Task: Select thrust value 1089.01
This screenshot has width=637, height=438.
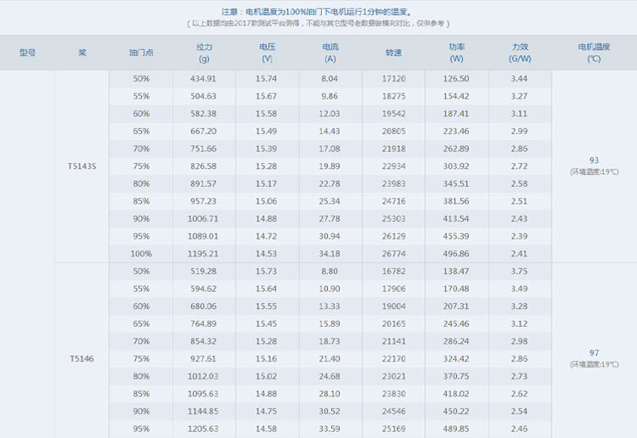Action: pyautogui.click(x=203, y=236)
